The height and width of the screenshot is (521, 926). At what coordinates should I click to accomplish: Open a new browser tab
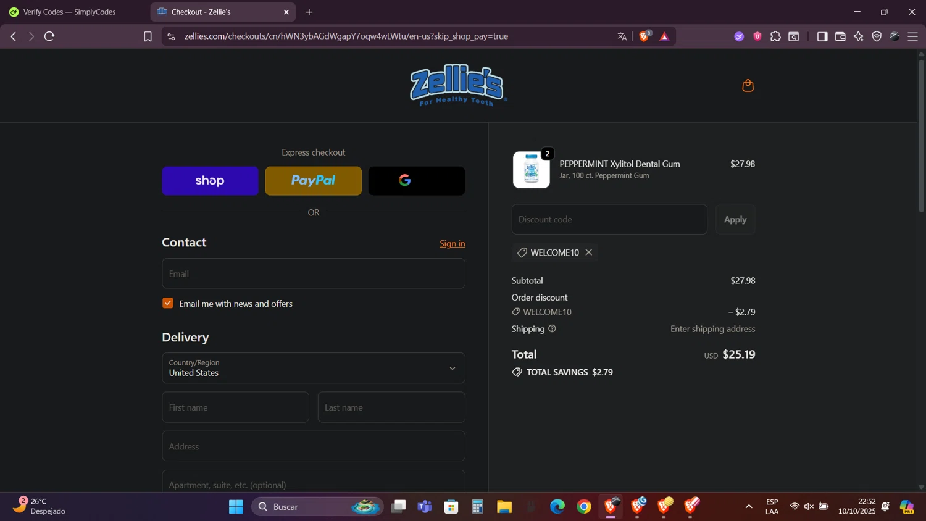309,12
